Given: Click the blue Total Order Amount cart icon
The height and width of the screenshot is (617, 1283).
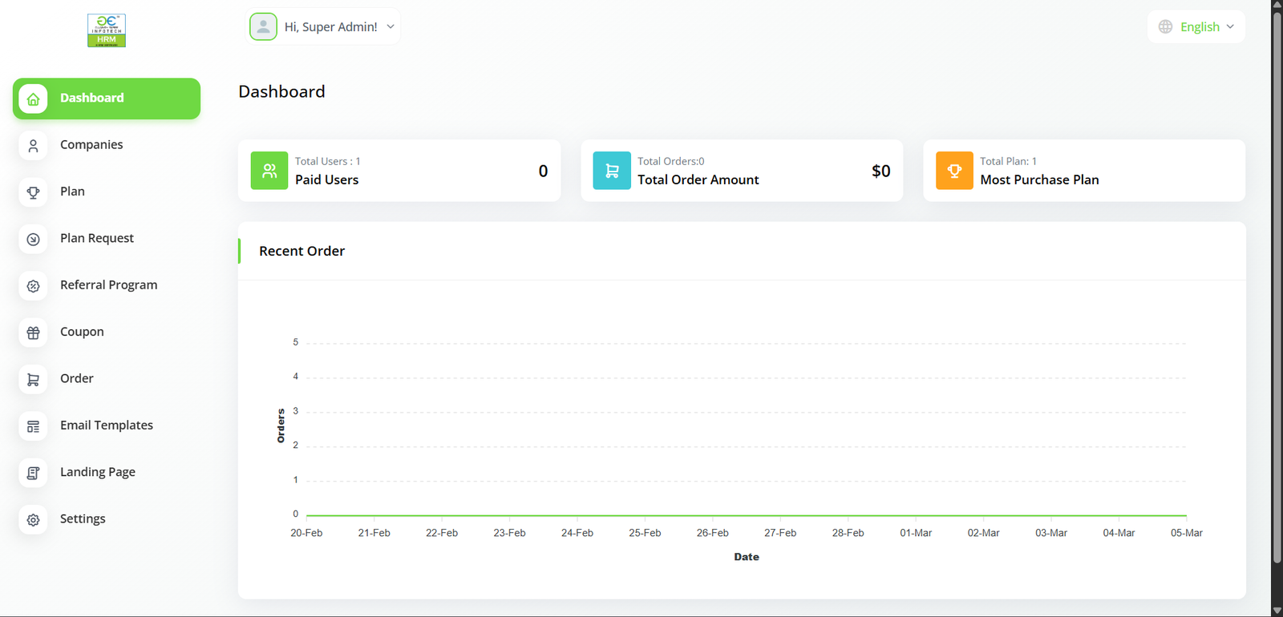Looking at the screenshot, I should [612, 171].
